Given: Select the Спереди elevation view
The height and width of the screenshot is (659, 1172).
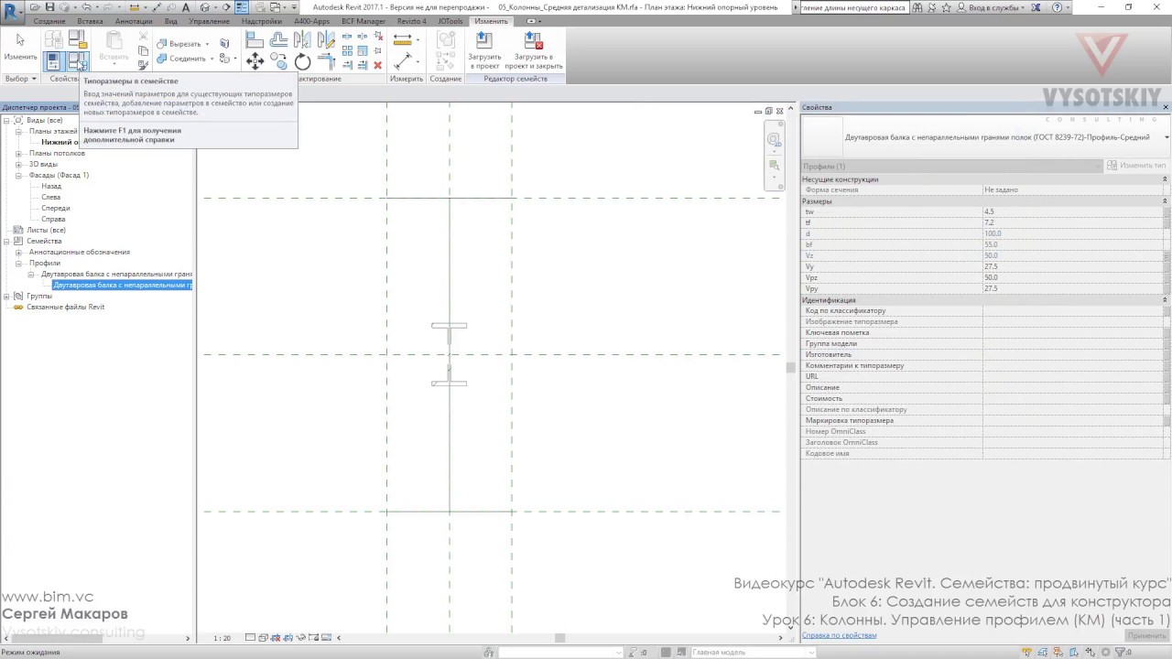Looking at the screenshot, I should point(56,208).
